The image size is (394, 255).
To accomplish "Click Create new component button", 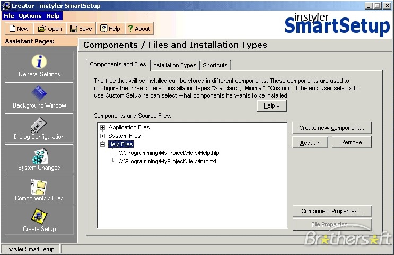I will 331,128.
